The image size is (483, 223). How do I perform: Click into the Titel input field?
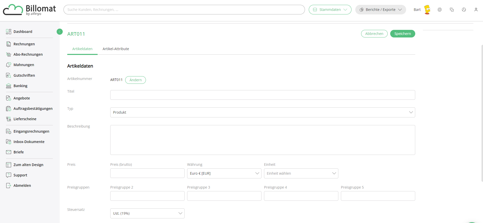[x=262, y=95]
